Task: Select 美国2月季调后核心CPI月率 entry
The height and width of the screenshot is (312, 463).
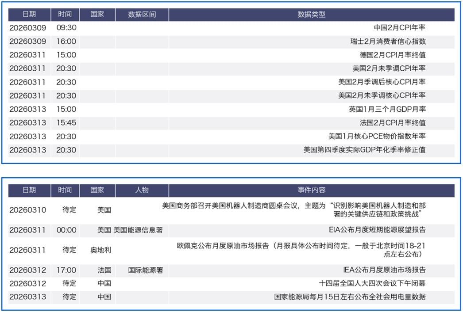Action: point(382,82)
